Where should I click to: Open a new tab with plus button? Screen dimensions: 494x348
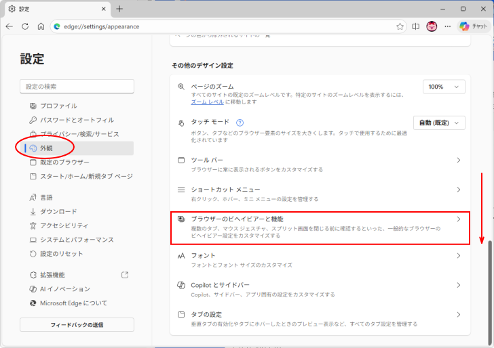(x=119, y=9)
